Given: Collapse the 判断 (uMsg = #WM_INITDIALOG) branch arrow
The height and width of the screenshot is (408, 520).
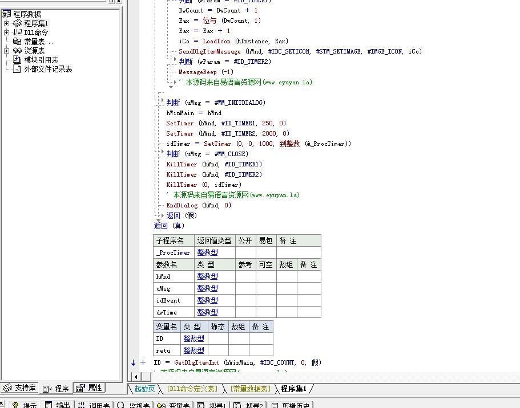Looking at the screenshot, I should tap(163, 100).
